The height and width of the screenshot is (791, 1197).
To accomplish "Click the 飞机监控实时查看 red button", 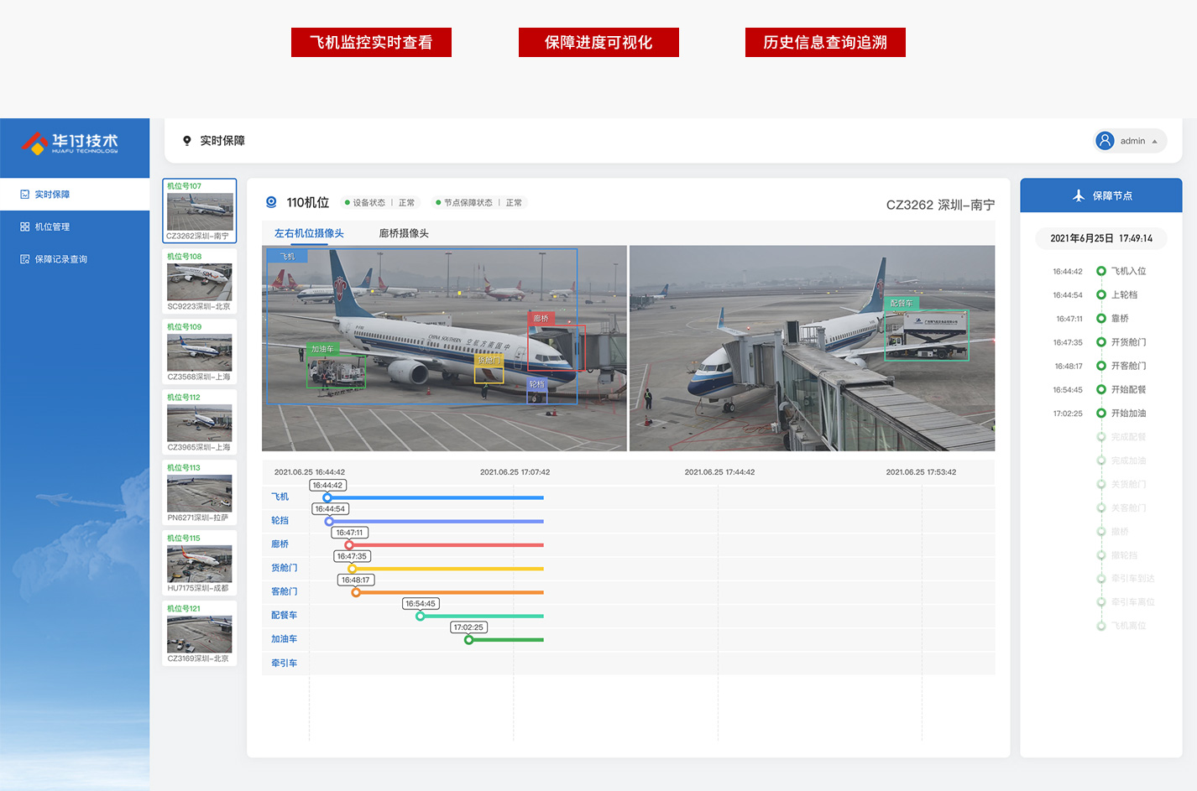I will click(x=371, y=43).
